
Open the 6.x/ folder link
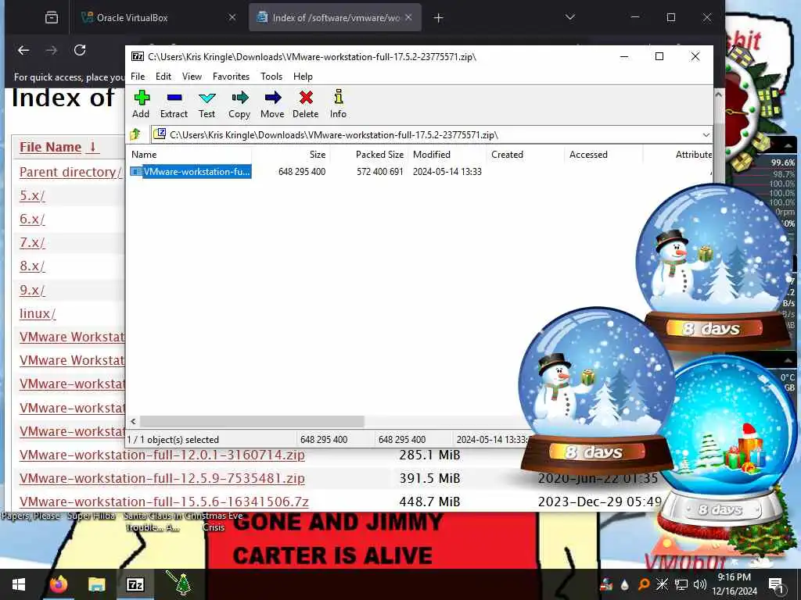pyautogui.click(x=32, y=219)
